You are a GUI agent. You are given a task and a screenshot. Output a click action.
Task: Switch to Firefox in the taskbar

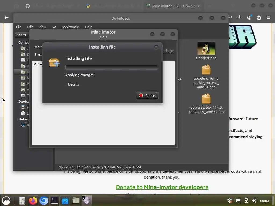pyautogui.click(x=33, y=201)
